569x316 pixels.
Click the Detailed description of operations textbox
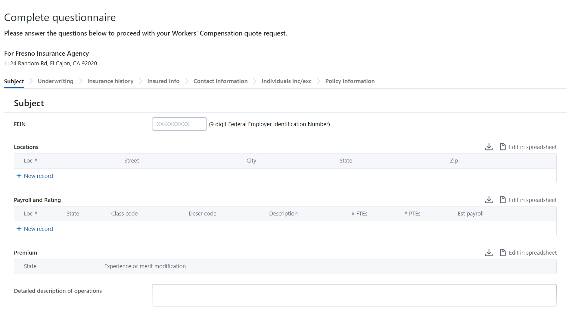pyautogui.click(x=354, y=295)
